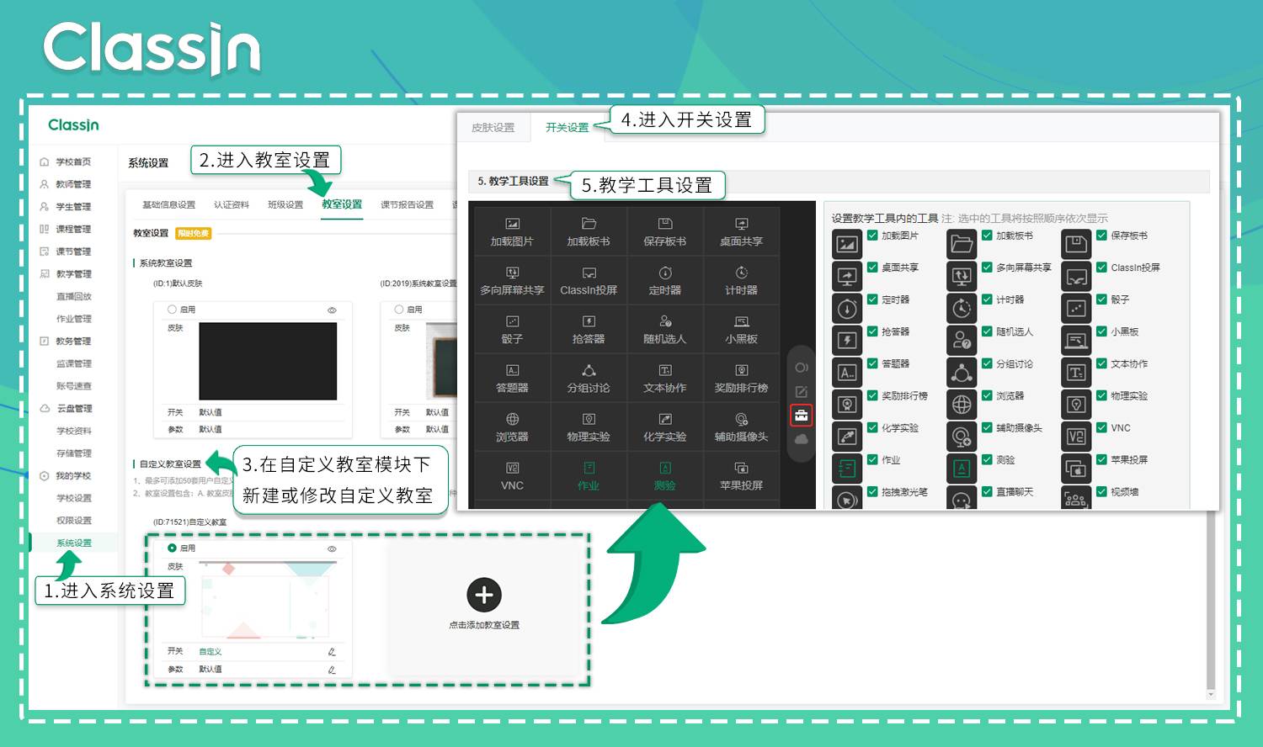Screen dimensions: 1263x747
Task: Click the red-outlined toolbox icon on vertical bar
Action: (x=802, y=415)
